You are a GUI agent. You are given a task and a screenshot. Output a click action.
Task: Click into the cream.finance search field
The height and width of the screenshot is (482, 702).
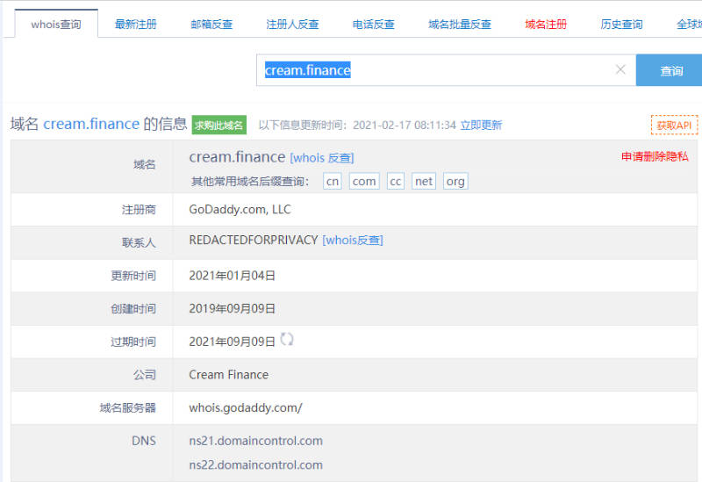tap(446, 70)
